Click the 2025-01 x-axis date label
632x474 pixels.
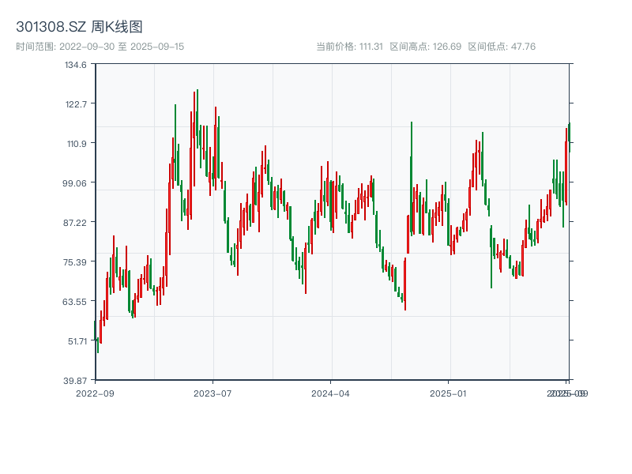(450, 392)
